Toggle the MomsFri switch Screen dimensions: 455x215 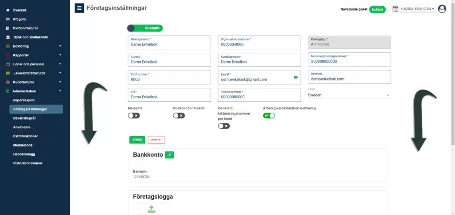134,115
